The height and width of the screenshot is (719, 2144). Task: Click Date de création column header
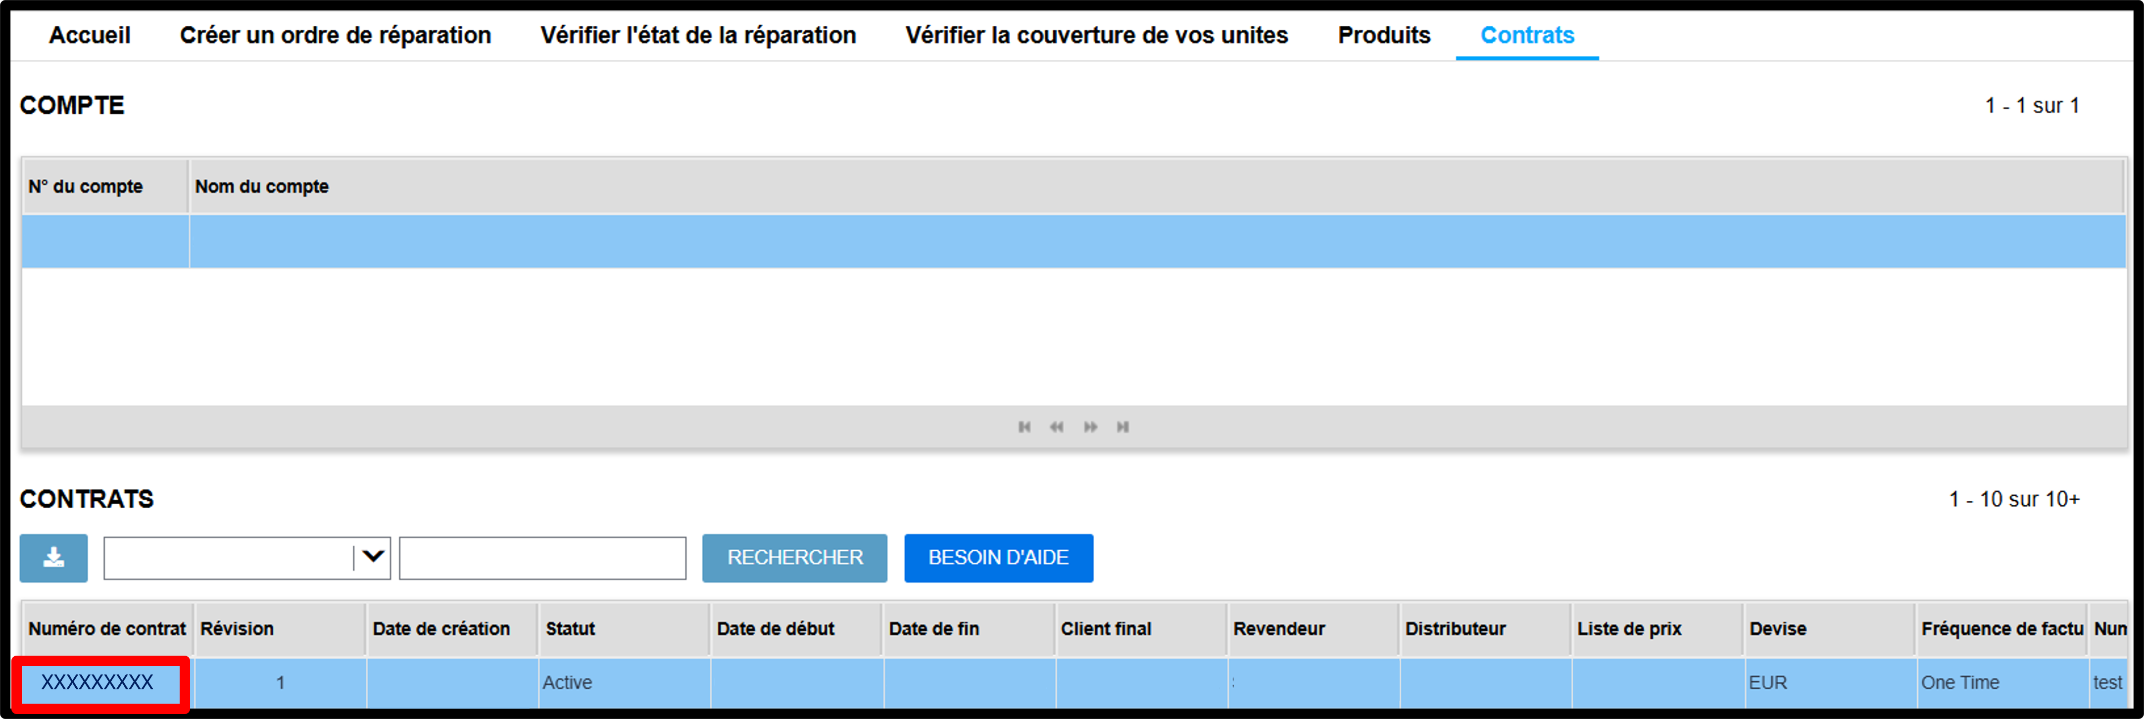click(453, 629)
